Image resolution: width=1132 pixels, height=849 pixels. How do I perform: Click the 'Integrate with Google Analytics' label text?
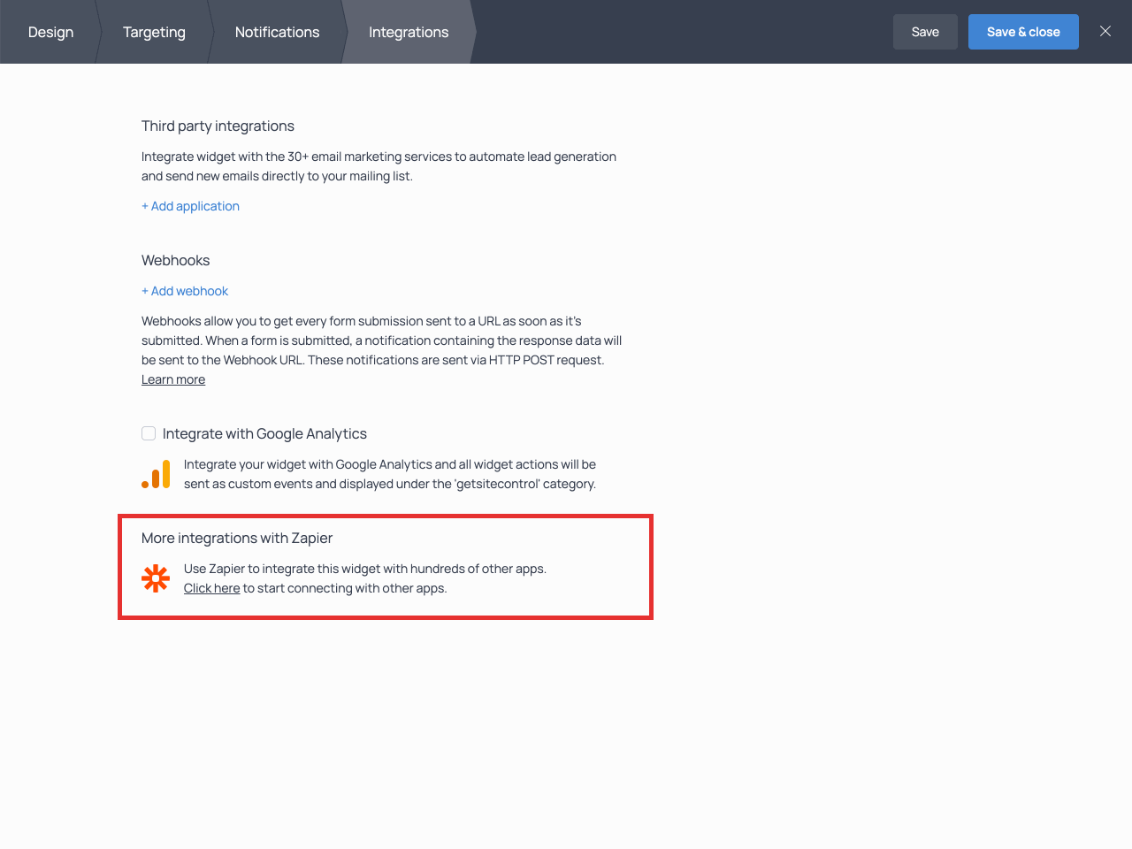[264, 433]
